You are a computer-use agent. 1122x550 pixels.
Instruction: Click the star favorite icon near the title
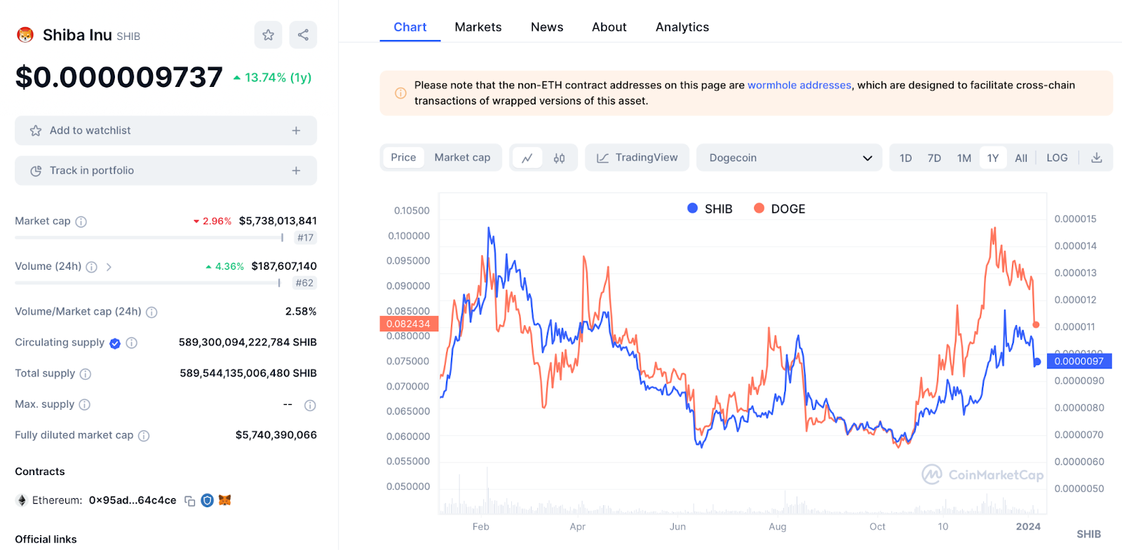point(268,35)
